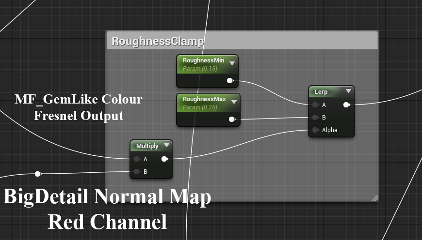Screen dimensions: 422x240
Task: Collapse the RoughnessMin node with its arrow
Action: point(232,63)
